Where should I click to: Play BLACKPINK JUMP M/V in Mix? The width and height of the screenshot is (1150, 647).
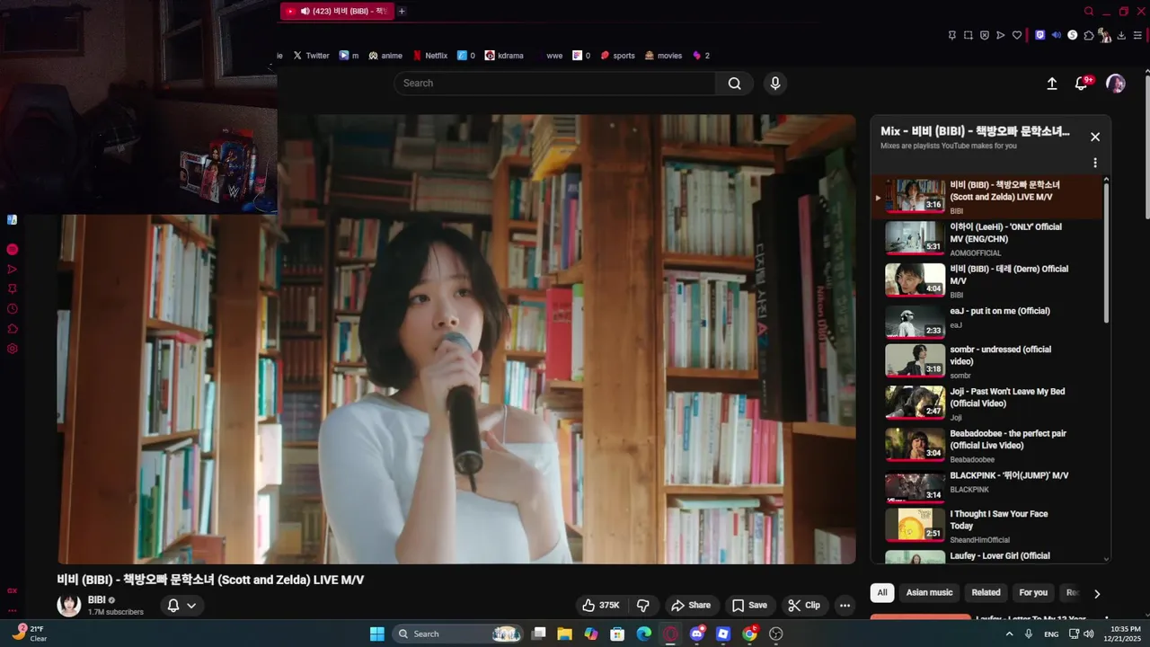coord(986,486)
